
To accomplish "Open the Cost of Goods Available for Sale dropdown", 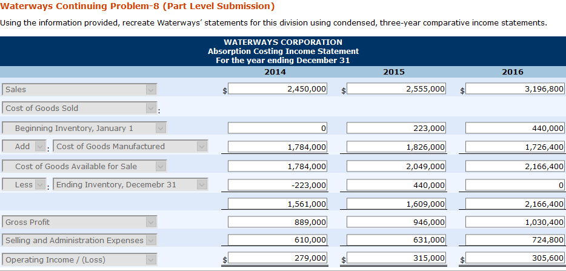I will click(x=84, y=166).
